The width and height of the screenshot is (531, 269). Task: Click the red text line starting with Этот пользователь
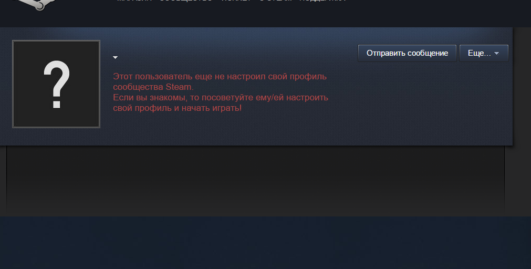[220, 76]
